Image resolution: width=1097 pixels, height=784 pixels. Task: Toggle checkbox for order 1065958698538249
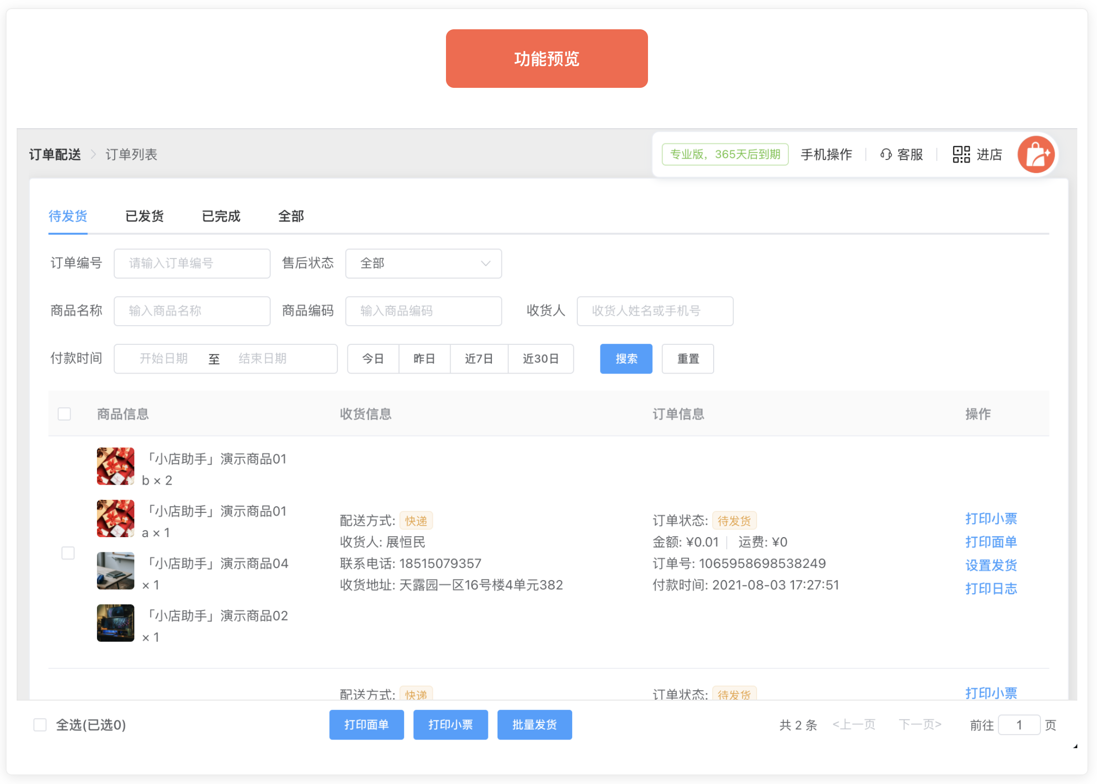pos(68,553)
